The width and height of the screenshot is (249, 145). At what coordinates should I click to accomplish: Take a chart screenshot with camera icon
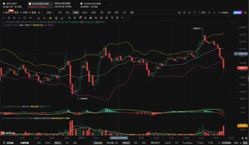[x=184, y=13]
